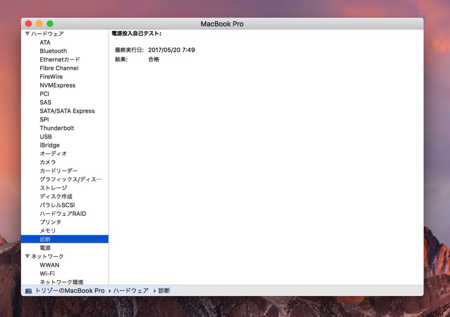Click the MacBook Pro window title

(222, 24)
